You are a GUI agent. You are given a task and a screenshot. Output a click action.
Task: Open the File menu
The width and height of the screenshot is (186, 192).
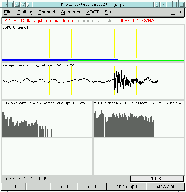(8, 12)
